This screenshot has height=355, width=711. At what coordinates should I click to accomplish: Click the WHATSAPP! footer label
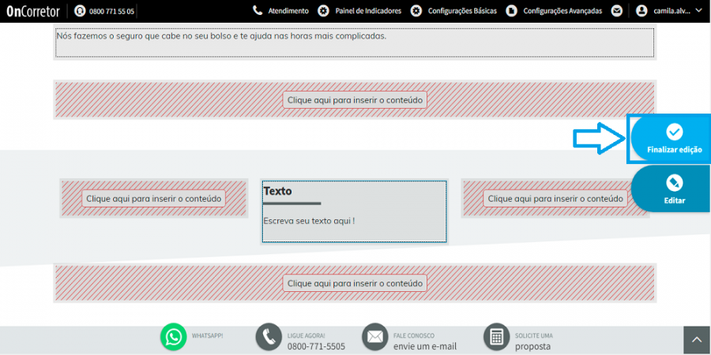click(207, 336)
